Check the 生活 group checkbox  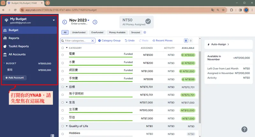62,103
